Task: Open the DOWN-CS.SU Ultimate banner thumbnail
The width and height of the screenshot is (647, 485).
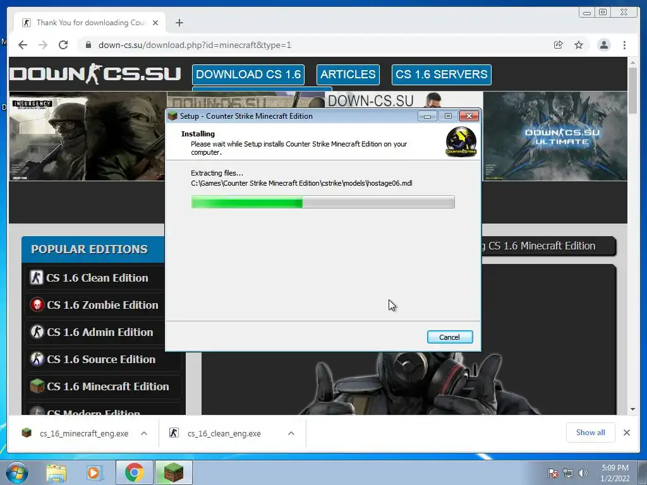Action: [x=555, y=136]
